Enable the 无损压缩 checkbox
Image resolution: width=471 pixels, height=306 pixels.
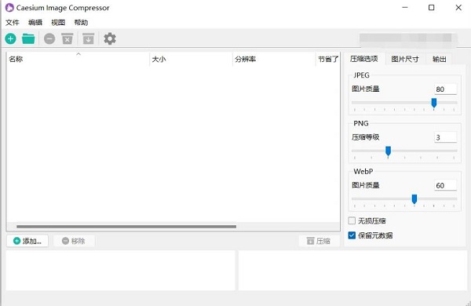352,220
